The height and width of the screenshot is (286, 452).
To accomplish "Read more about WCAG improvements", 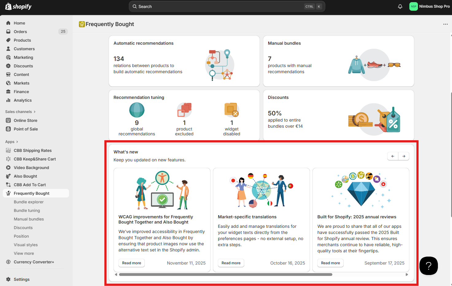I will [x=132, y=263].
